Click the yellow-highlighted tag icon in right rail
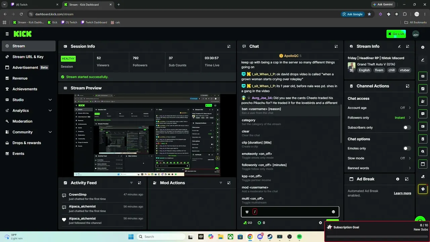Viewport: 430px width, 242px height. tap(423, 189)
